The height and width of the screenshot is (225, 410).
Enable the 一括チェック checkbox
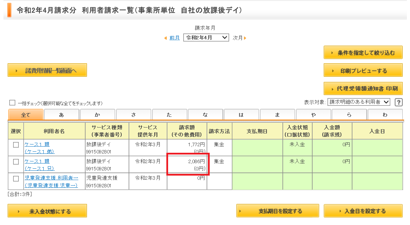[12, 103]
